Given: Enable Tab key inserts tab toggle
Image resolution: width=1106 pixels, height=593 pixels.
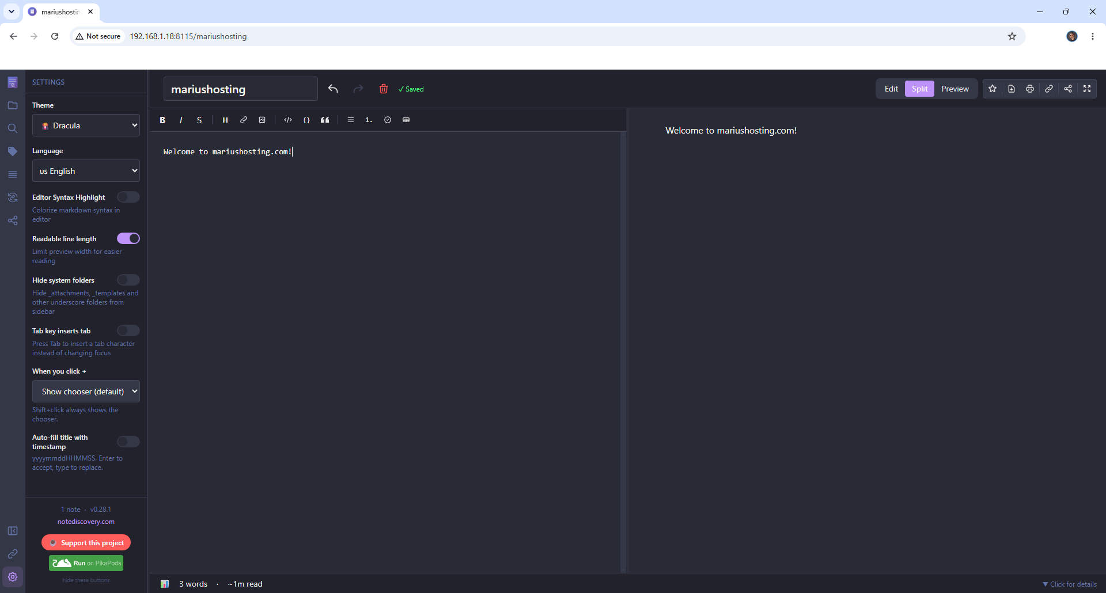Looking at the screenshot, I should pyautogui.click(x=128, y=330).
